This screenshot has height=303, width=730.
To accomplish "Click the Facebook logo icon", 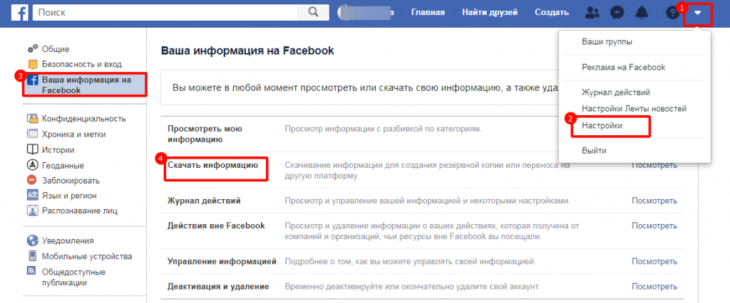I will tap(20, 13).
